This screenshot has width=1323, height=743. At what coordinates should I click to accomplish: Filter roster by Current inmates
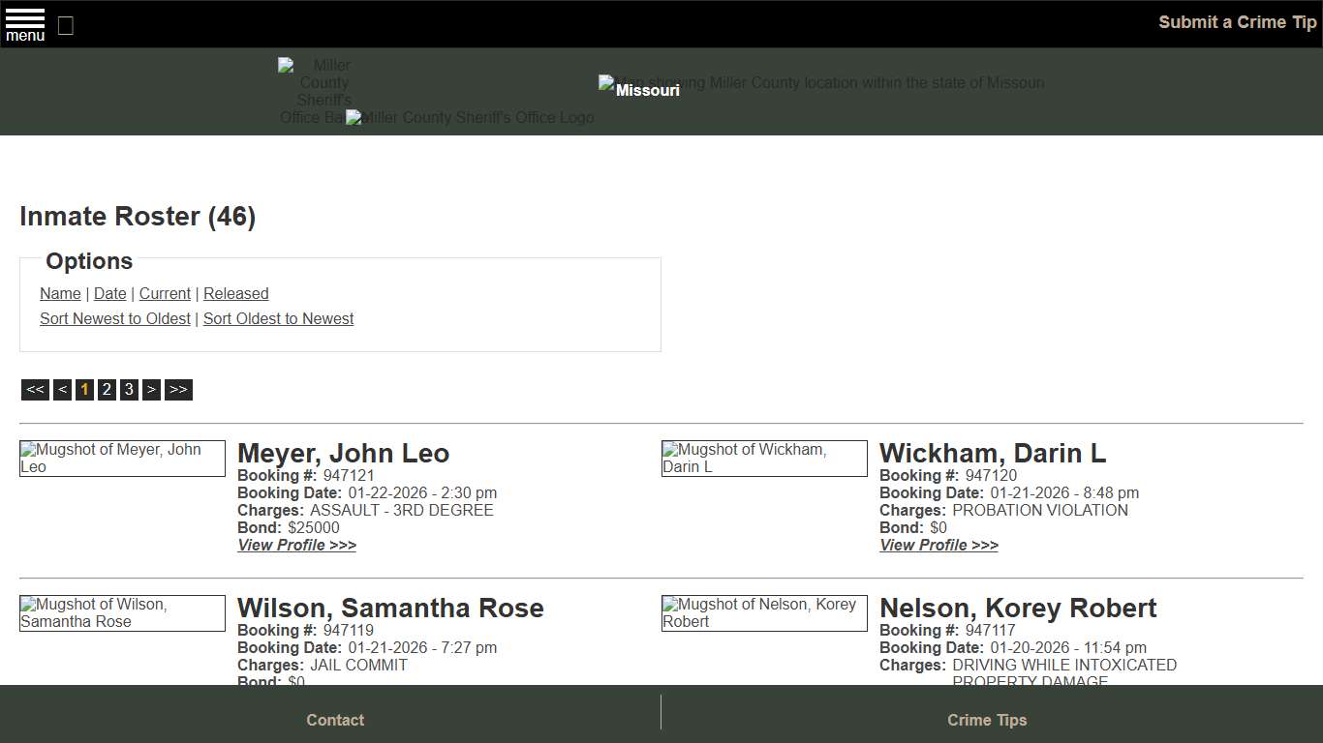coord(165,293)
